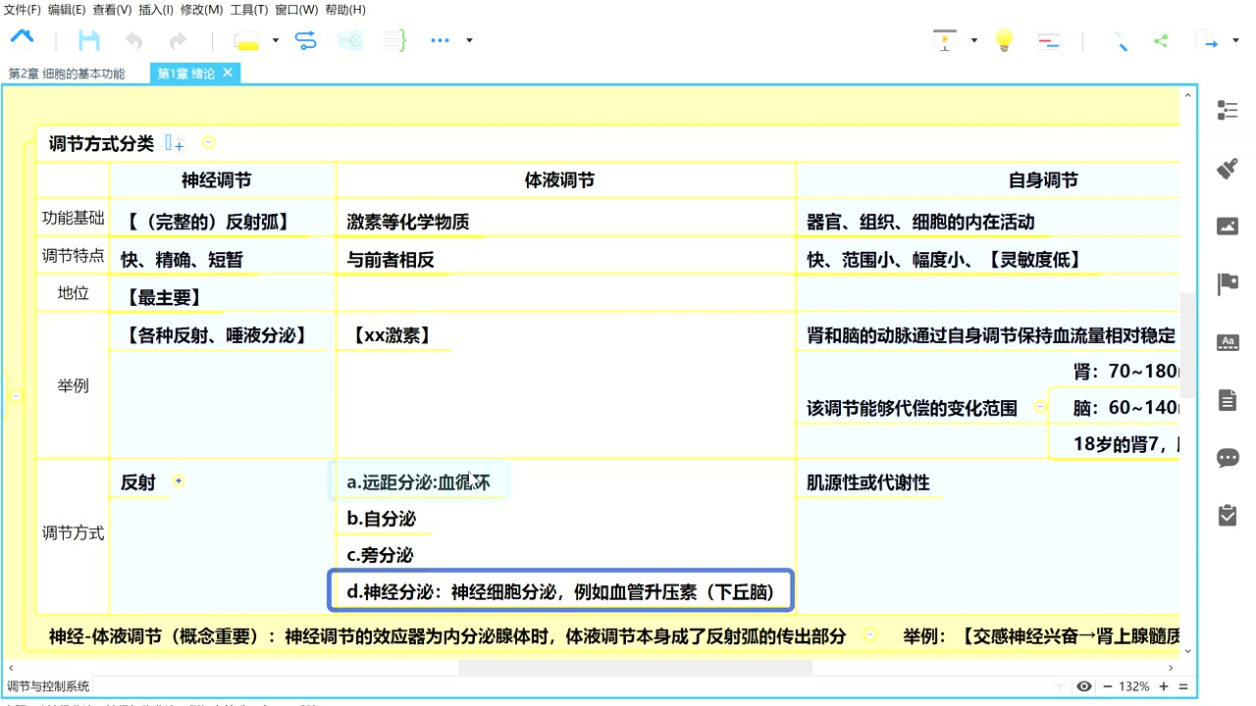Insert a topic using the yellow topic icon

(x=246, y=40)
